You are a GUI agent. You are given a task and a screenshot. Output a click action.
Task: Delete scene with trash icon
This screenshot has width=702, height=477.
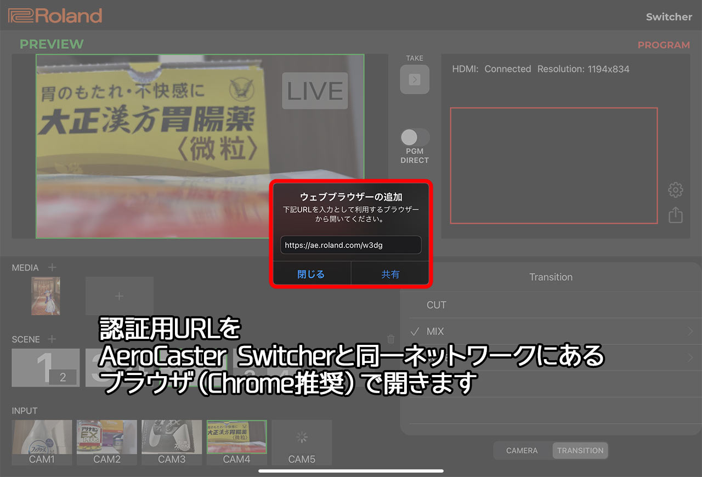click(x=390, y=339)
